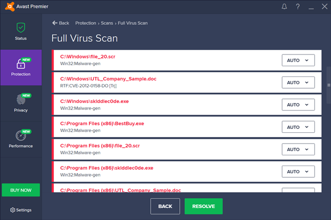Image resolution: width=331 pixels, height=220 pixels.
Task: Select the Protection padlock icon
Action: pyautogui.click(x=20, y=64)
